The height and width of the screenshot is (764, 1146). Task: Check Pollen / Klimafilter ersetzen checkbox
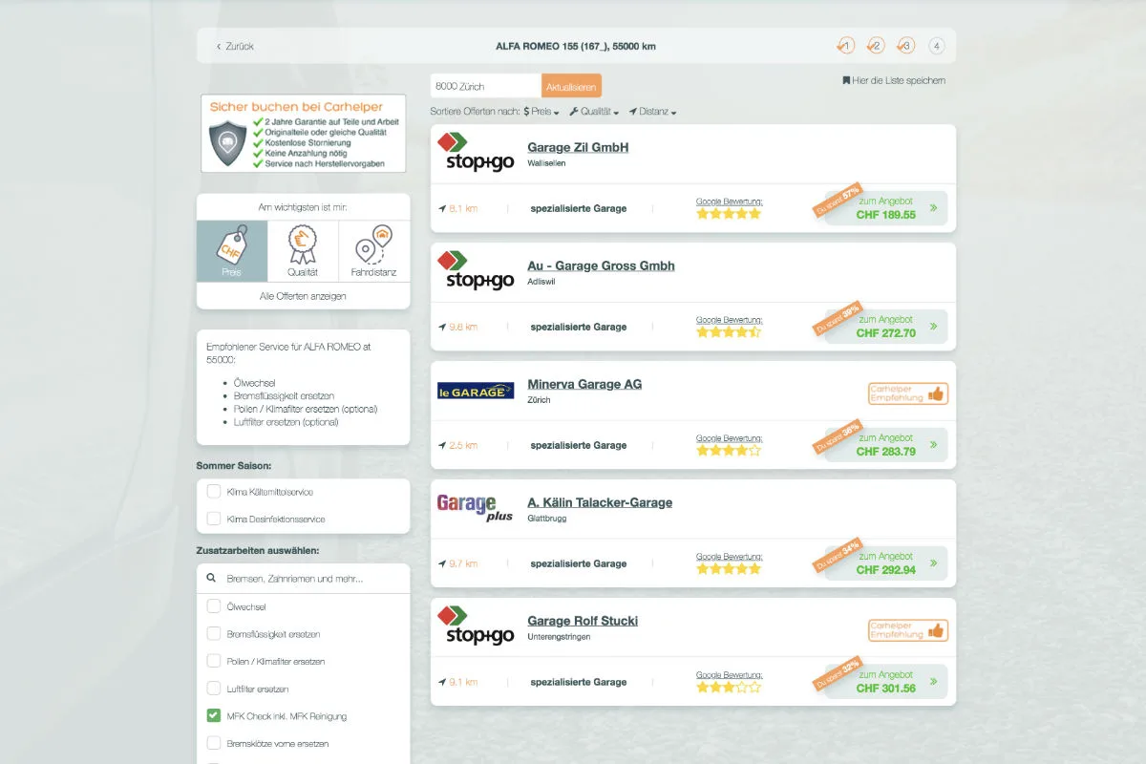tap(214, 661)
